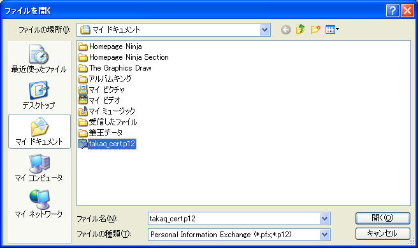Viewport: 418px width, 248px height.
Task: Select the マイ ビデオ folder icon
Action: [83, 100]
